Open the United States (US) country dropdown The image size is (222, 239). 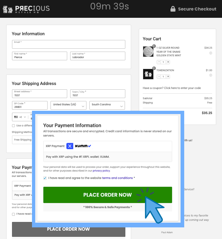(x=68, y=105)
